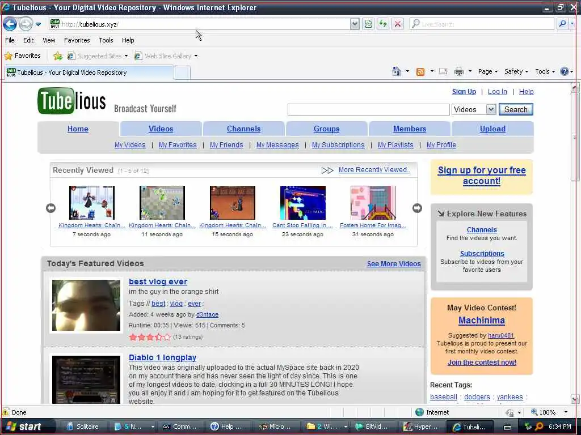The image size is (581, 435).
Task: Open the My Subscriptions link
Action: (x=338, y=145)
